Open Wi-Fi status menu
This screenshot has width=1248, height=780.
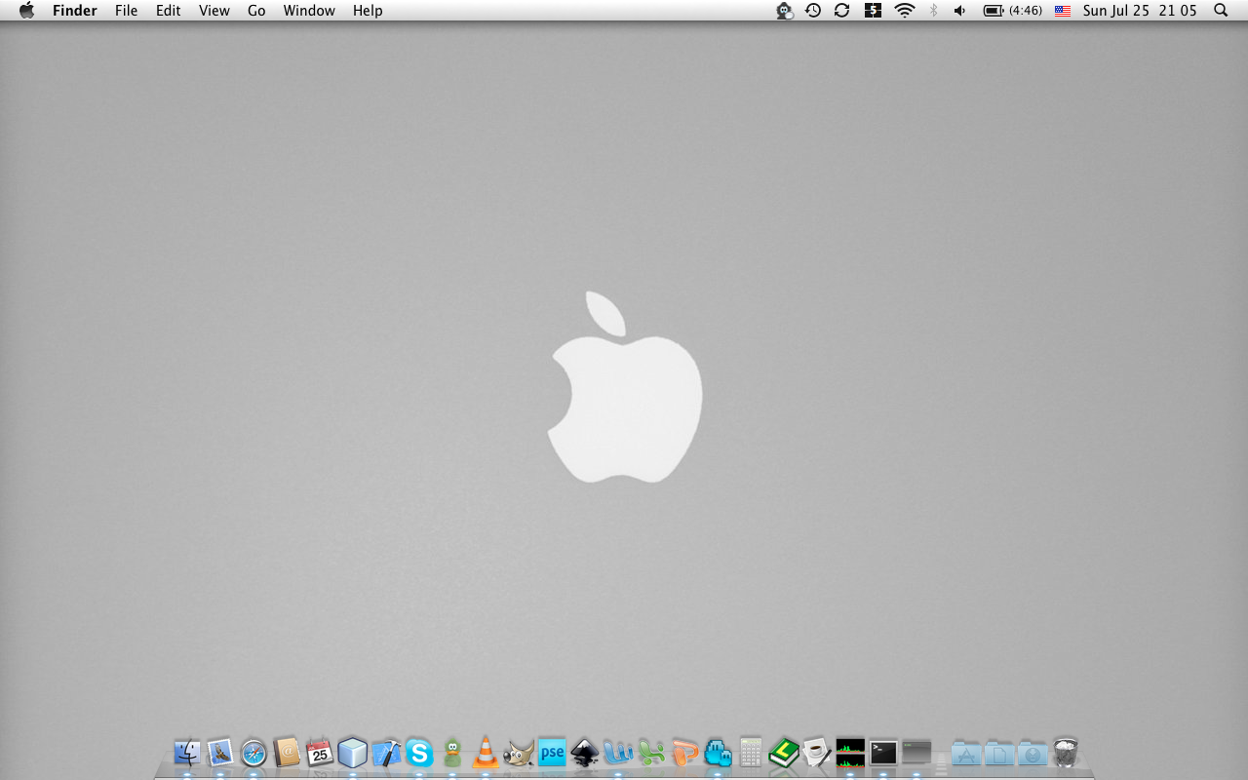pos(905,11)
